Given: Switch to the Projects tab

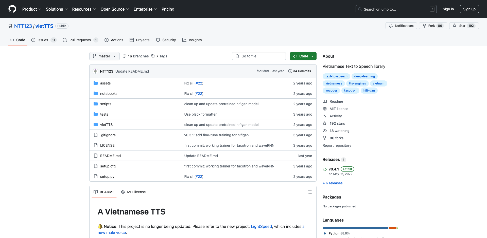Looking at the screenshot, I should tap(140, 40).
